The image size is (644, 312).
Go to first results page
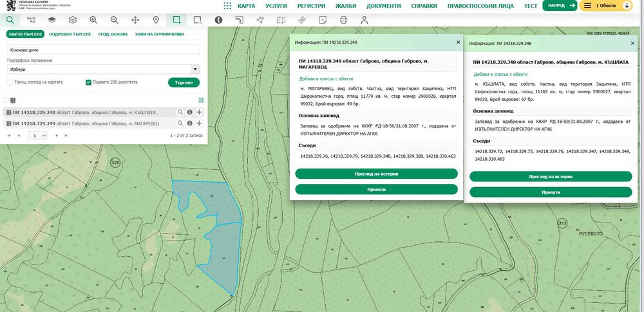click(9, 136)
